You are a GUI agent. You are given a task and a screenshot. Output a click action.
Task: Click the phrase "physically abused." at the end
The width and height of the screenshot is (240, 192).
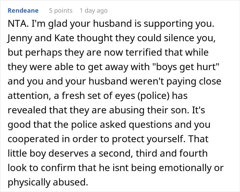(x=48, y=182)
